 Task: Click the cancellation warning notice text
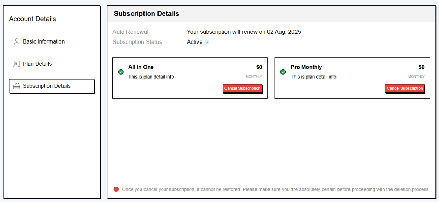point(276,189)
